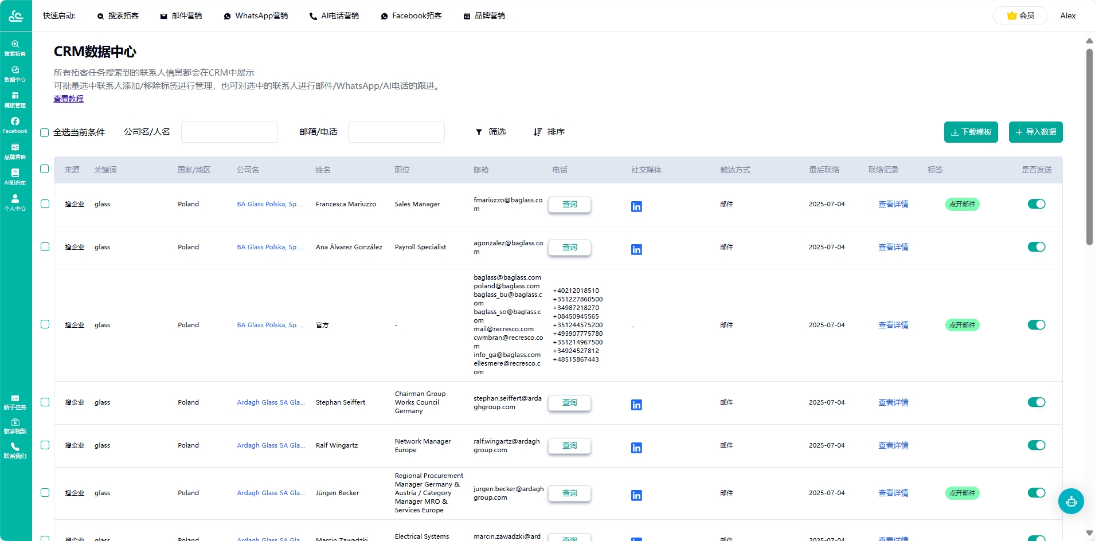
Task: Select the Ralf Wingartz row checkbox
Action: 45,445
